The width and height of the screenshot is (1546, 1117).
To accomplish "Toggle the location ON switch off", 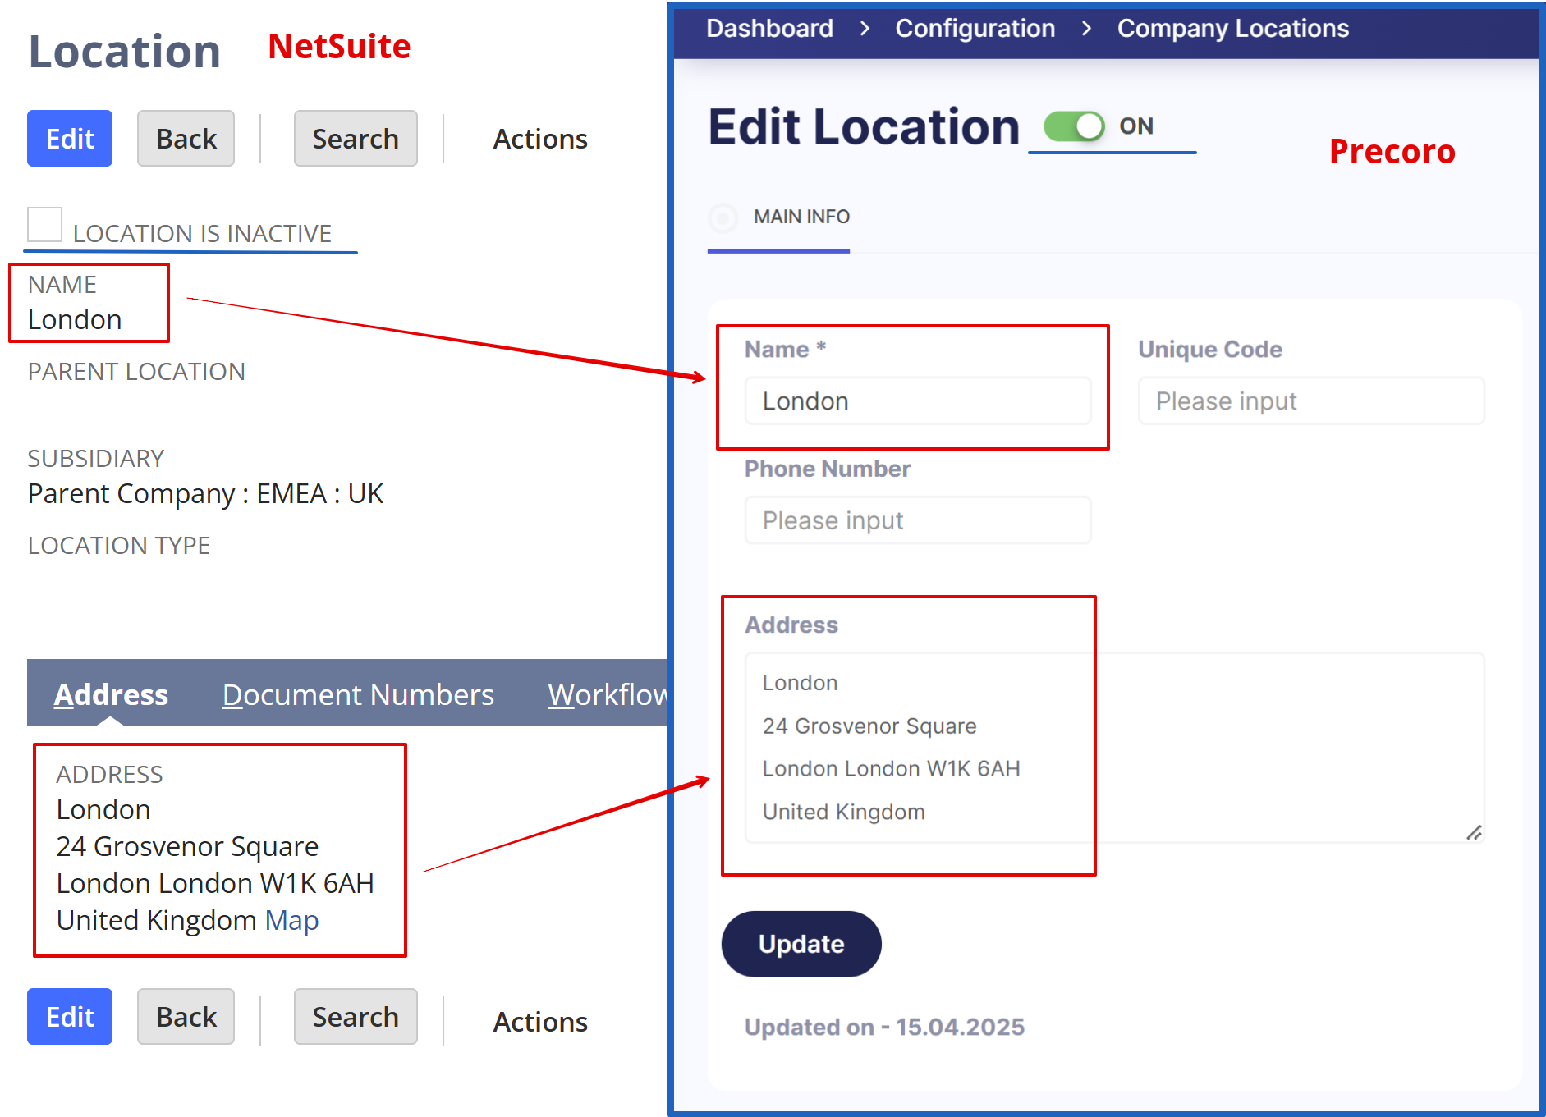I will coord(1074,126).
